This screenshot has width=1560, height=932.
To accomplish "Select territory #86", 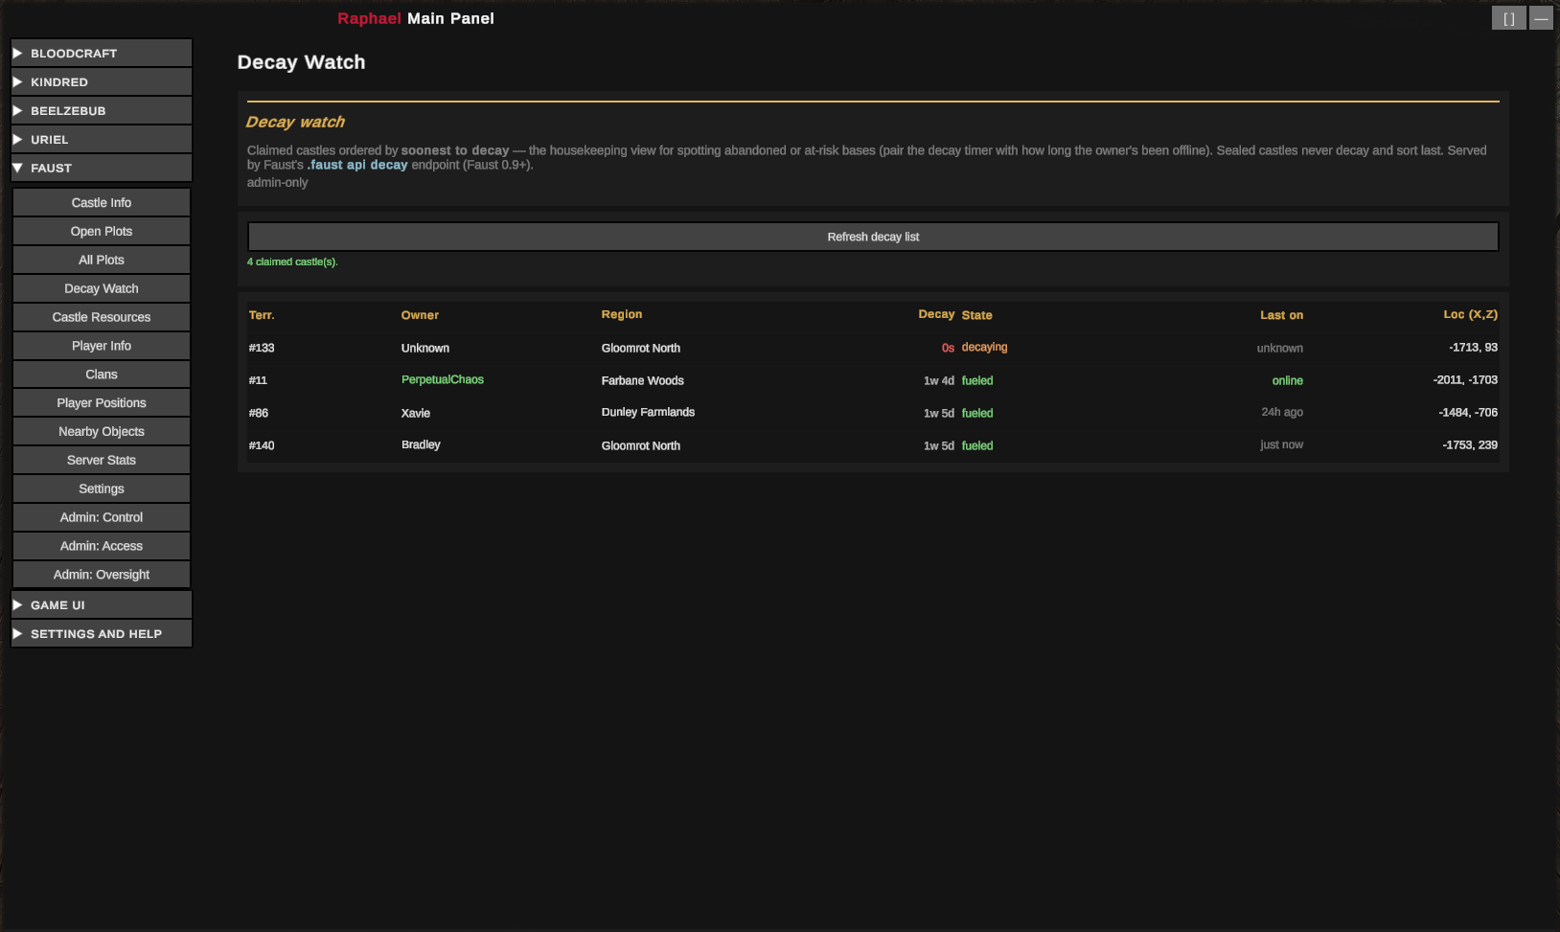I will tap(259, 413).
